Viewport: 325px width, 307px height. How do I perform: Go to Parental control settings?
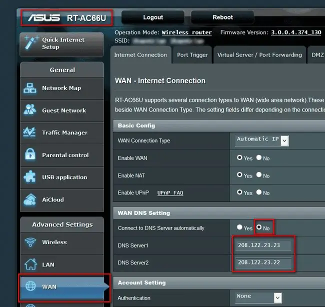pyautogui.click(x=62, y=155)
